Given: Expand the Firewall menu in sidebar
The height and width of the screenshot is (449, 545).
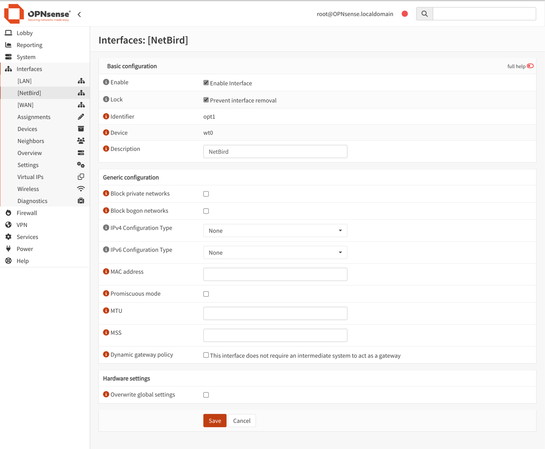Looking at the screenshot, I should pos(27,213).
